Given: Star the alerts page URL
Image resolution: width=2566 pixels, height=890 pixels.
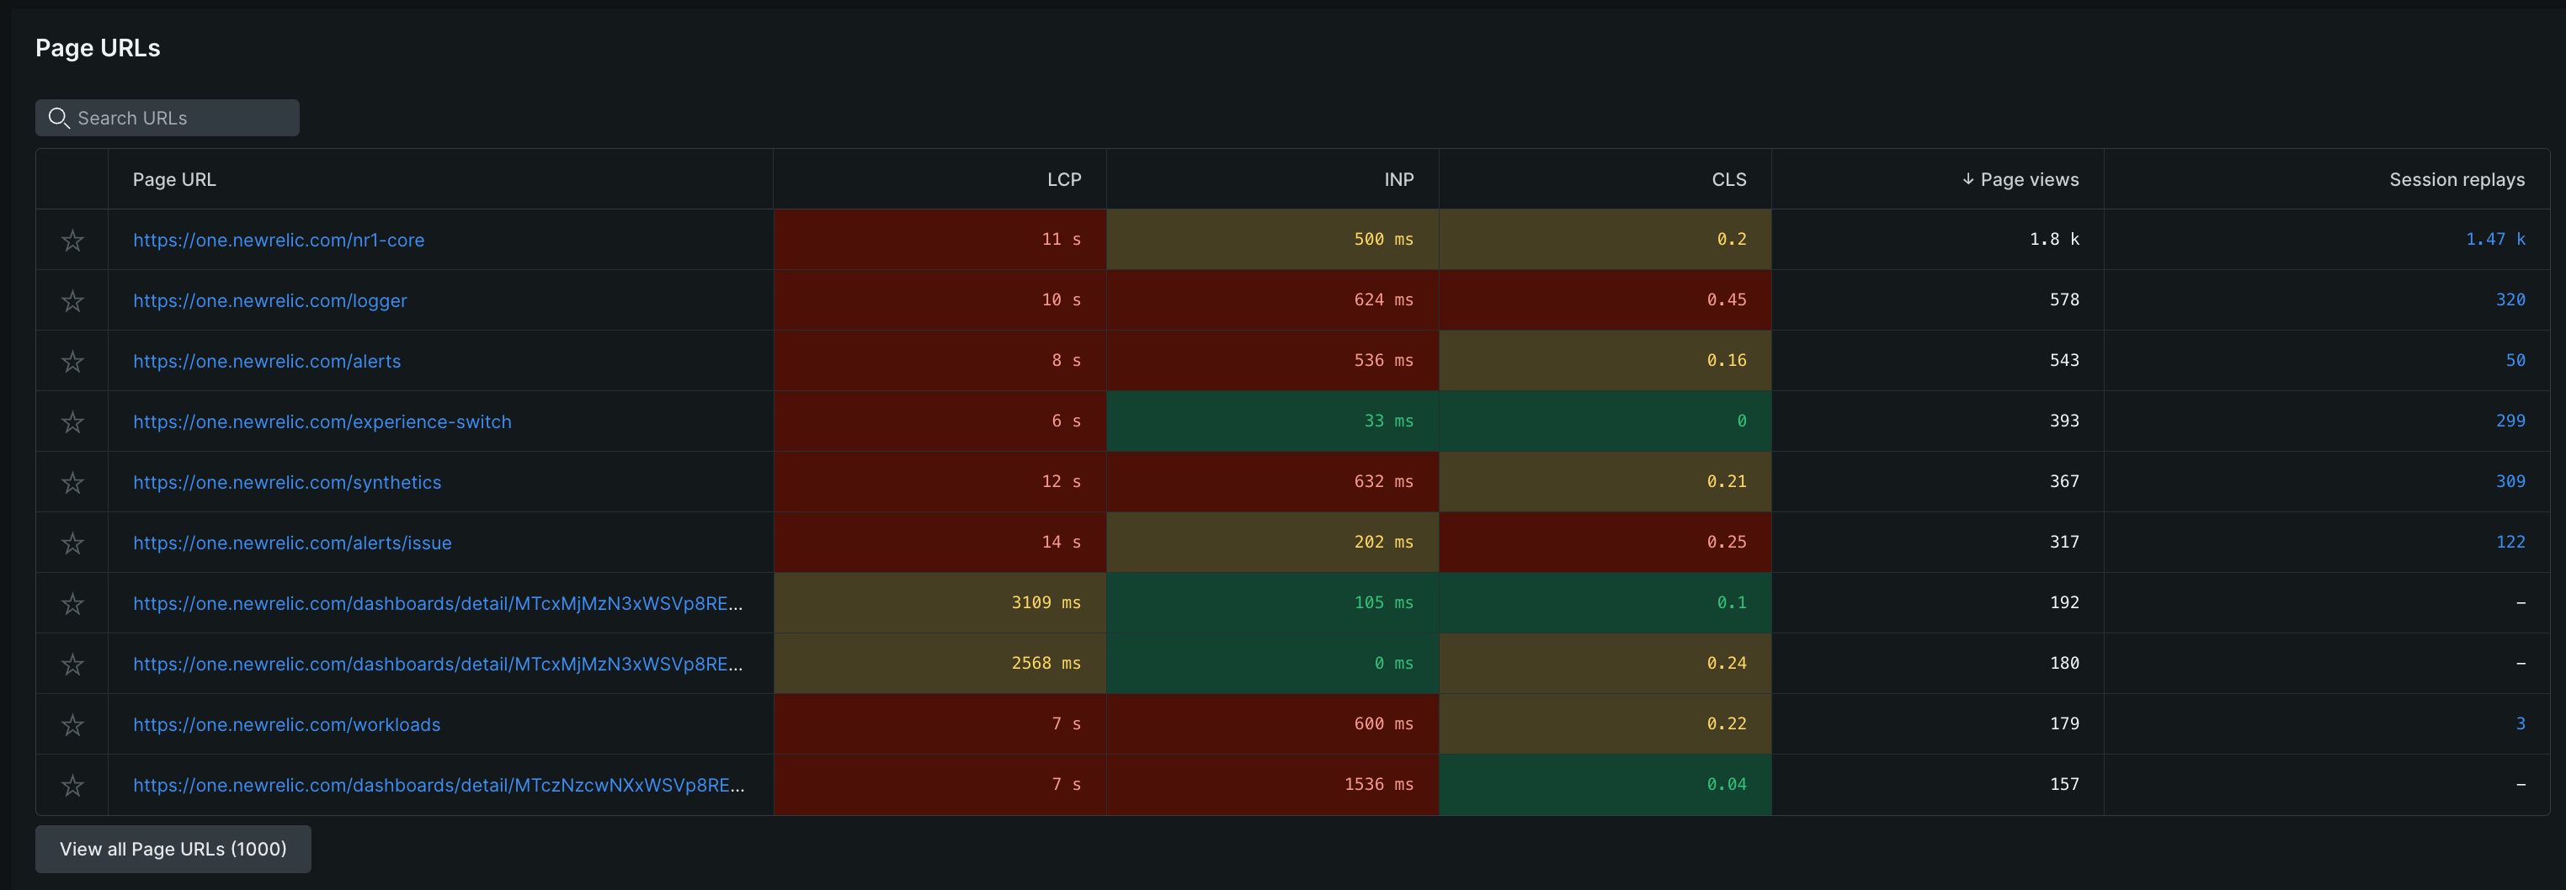Looking at the screenshot, I should (x=72, y=362).
